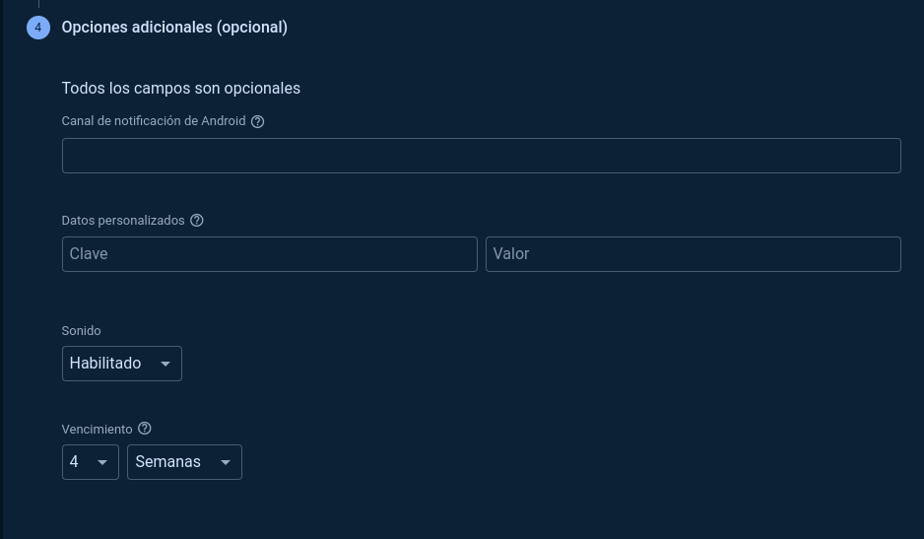Collapse the Opciones adicionales (opcional) step header
Viewport: 924px width, 539px height.
click(174, 28)
